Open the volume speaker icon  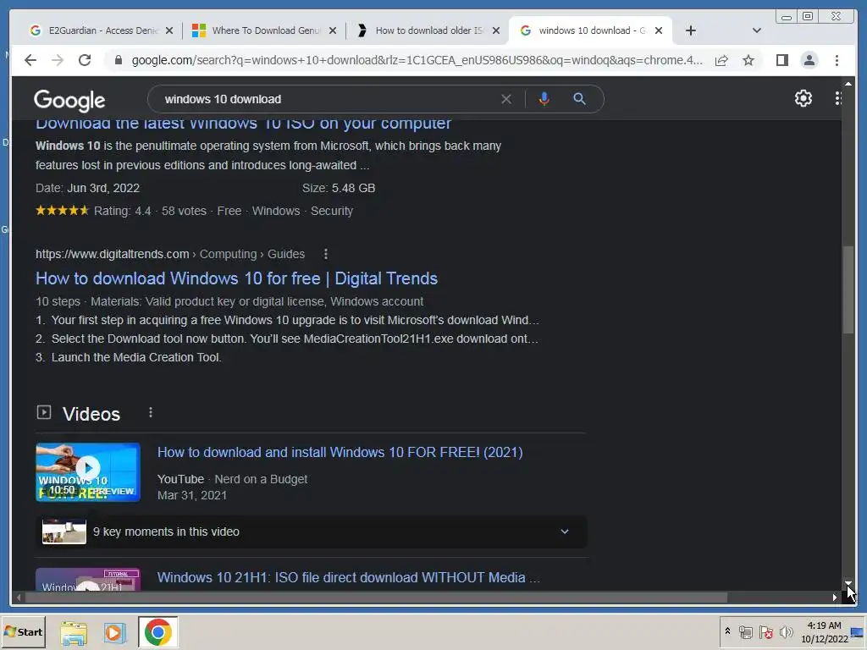[786, 631]
